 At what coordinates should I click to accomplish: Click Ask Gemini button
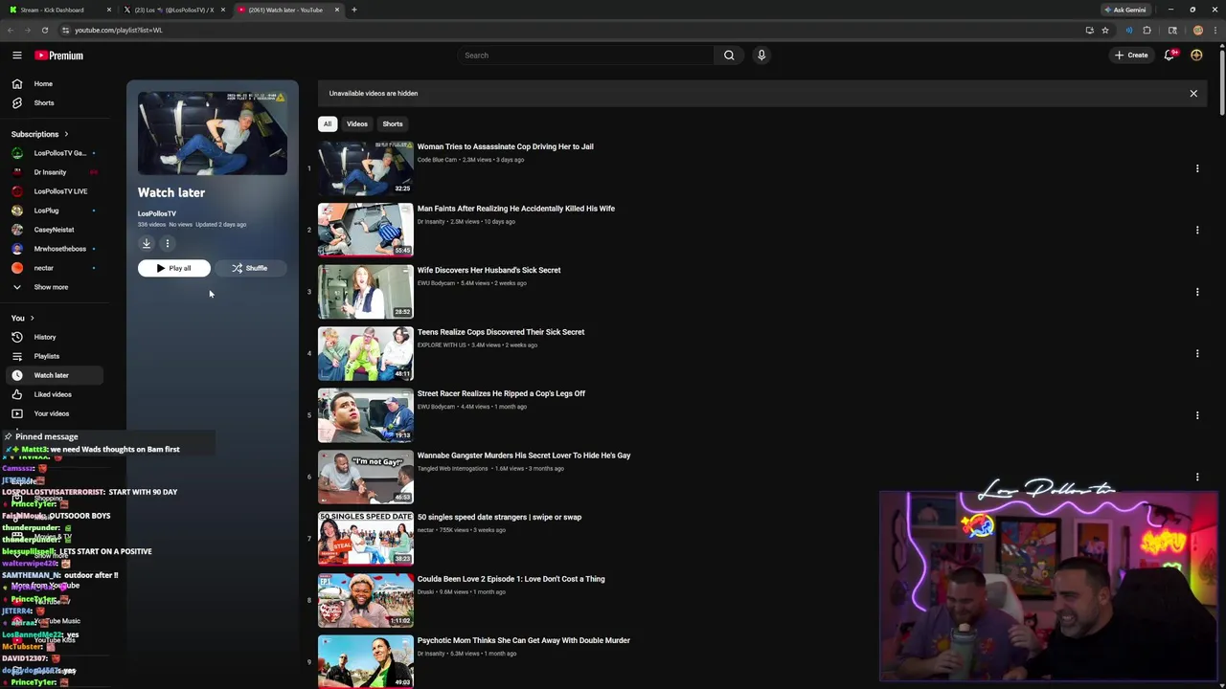(1125, 10)
